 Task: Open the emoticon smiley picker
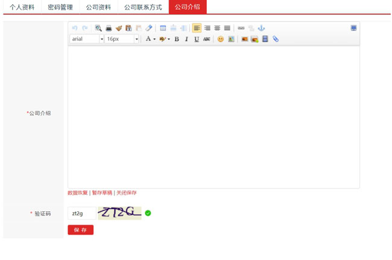pos(221,39)
